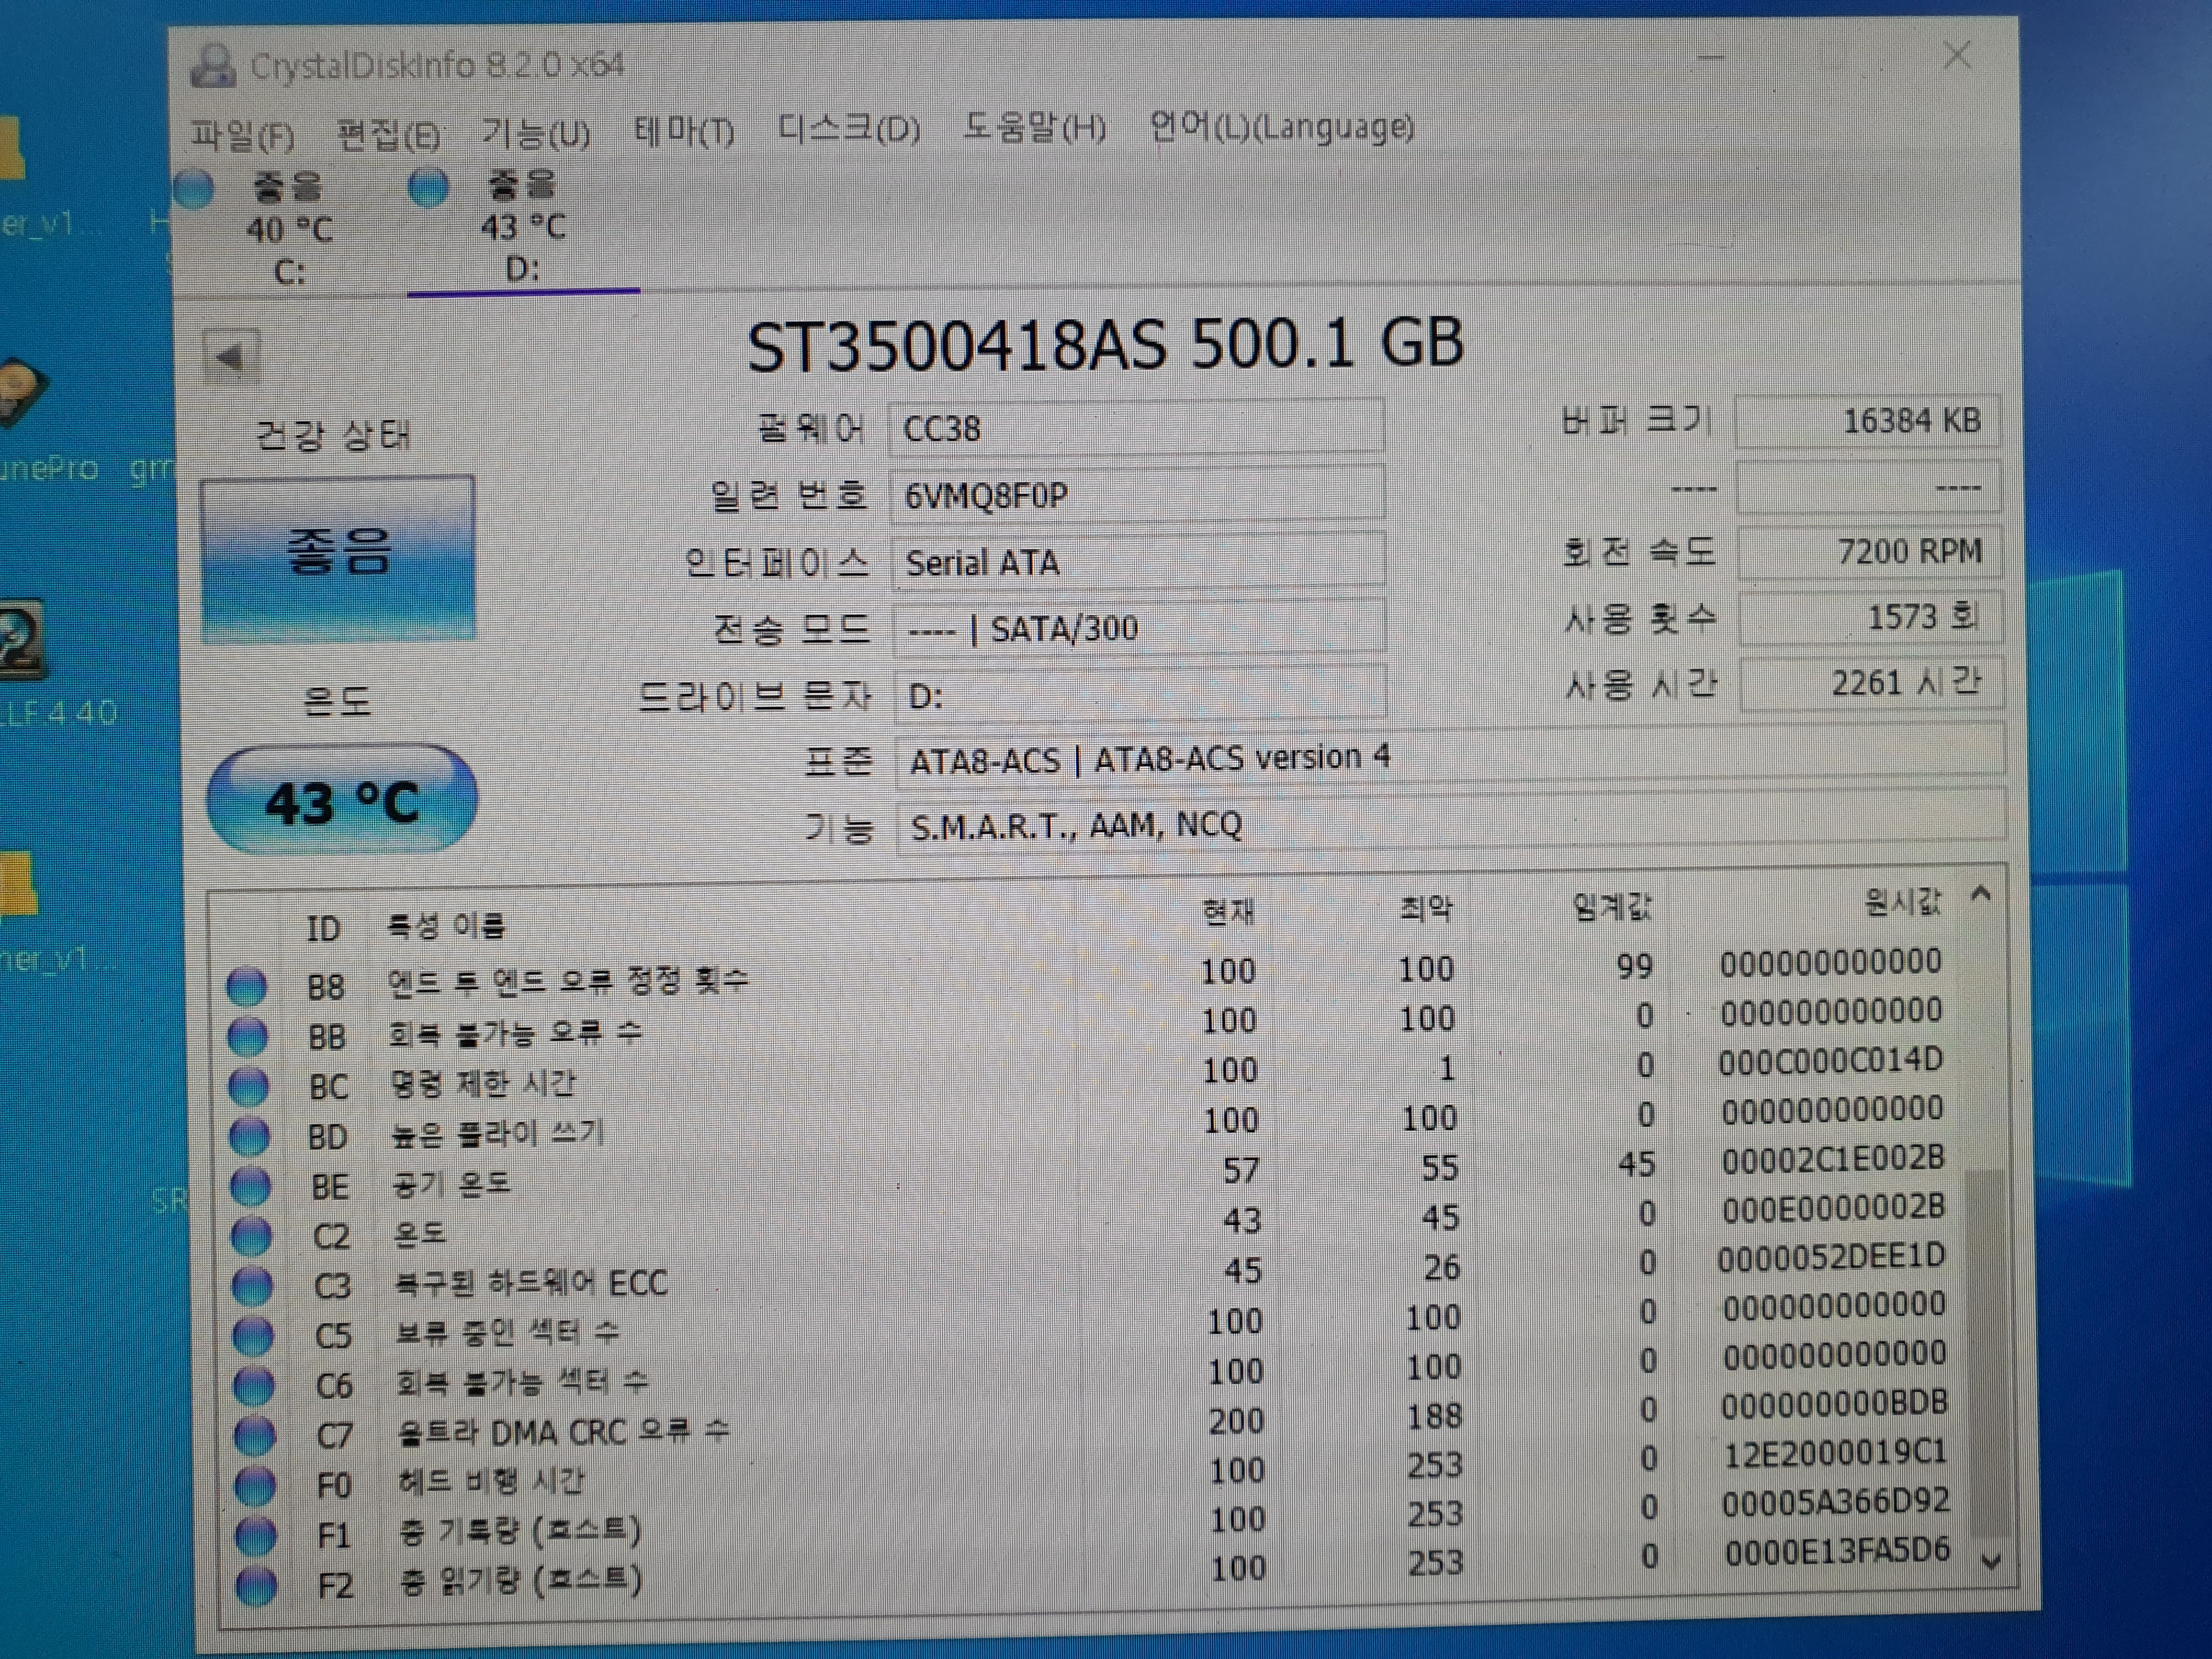
Task: Click raw value 12E2000019C1
Action: click(1835, 1453)
